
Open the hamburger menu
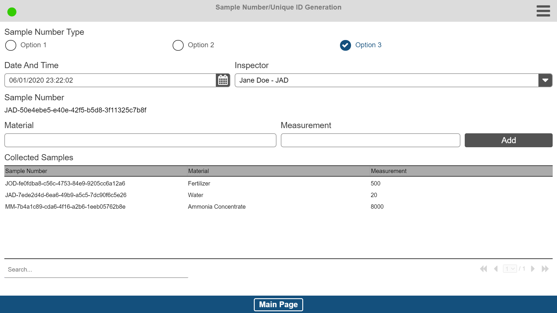[543, 11]
